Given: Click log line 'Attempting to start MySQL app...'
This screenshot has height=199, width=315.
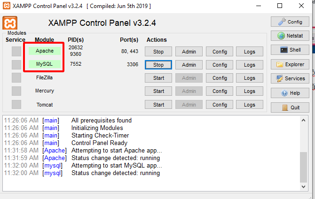Looking at the screenshot, I should click(x=117, y=166).
